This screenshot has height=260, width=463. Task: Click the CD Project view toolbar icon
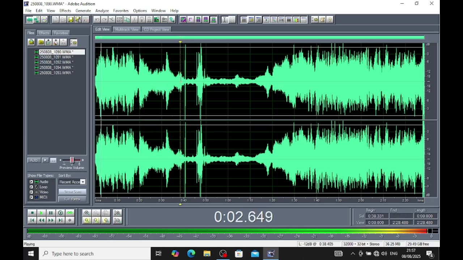point(44,19)
